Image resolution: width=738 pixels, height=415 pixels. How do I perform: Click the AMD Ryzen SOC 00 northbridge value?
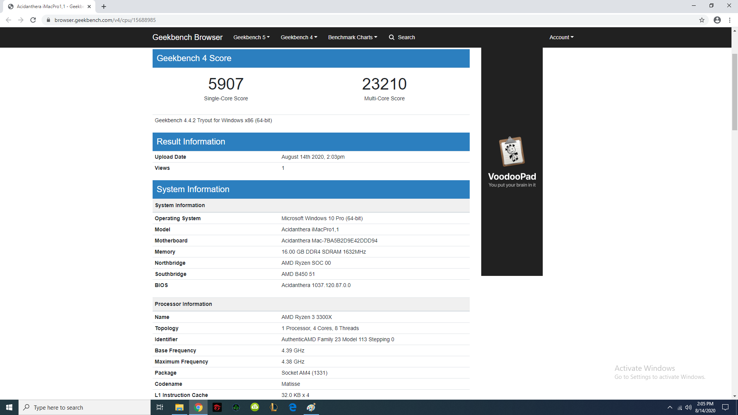[x=306, y=263]
